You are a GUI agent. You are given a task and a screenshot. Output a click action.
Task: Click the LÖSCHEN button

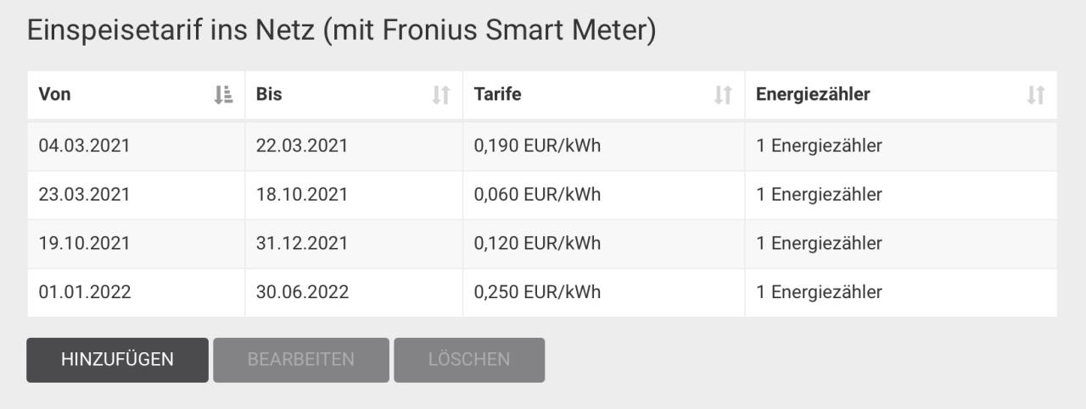pyautogui.click(x=469, y=360)
